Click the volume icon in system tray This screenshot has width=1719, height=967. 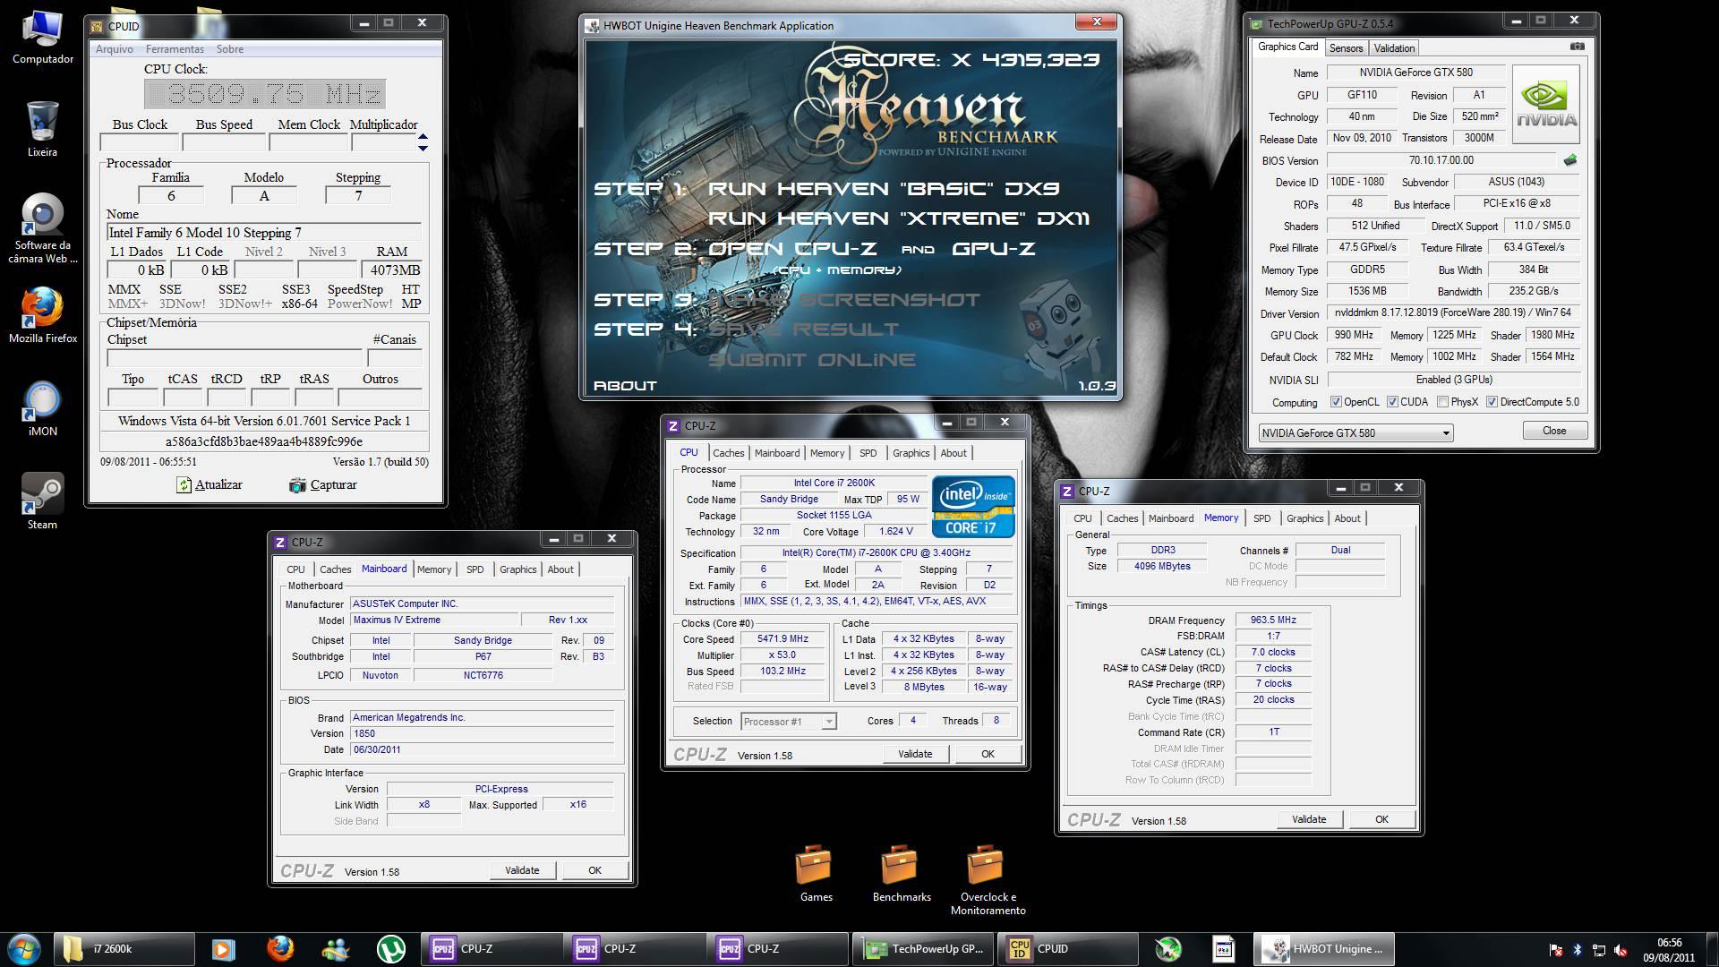tap(1620, 950)
